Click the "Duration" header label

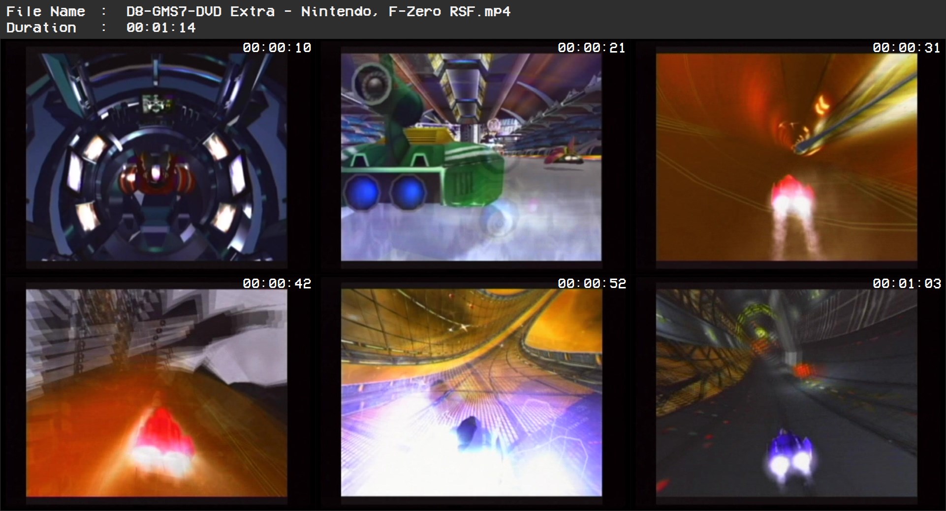point(41,28)
